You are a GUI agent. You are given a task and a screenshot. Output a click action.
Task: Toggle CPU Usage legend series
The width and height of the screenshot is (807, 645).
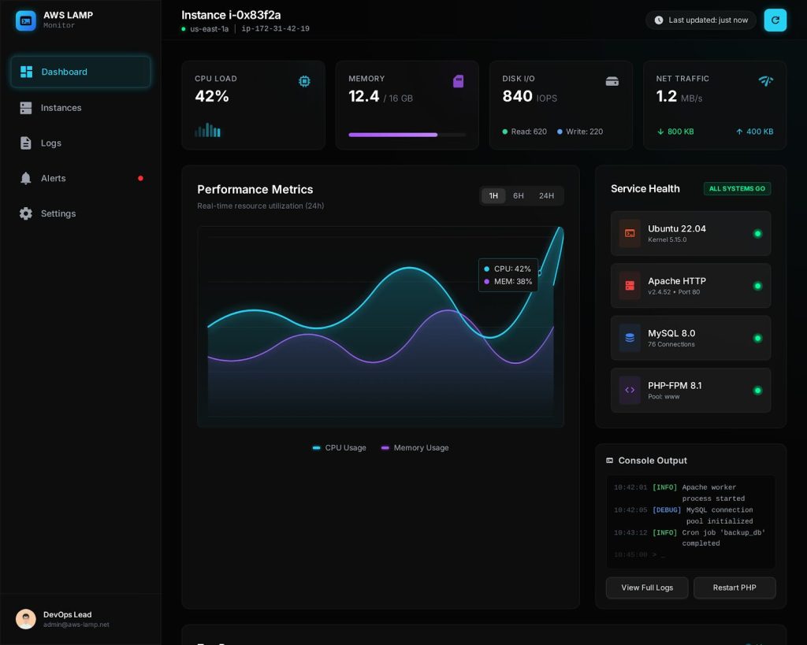point(340,448)
